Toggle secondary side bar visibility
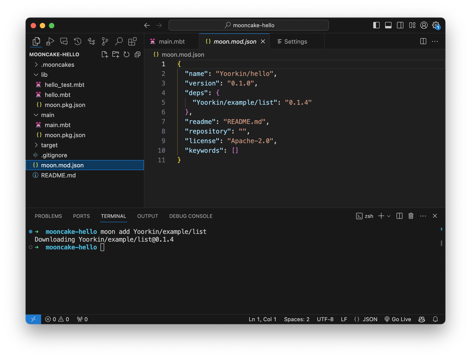The height and width of the screenshot is (358, 471). pyautogui.click(x=400, y=25)
